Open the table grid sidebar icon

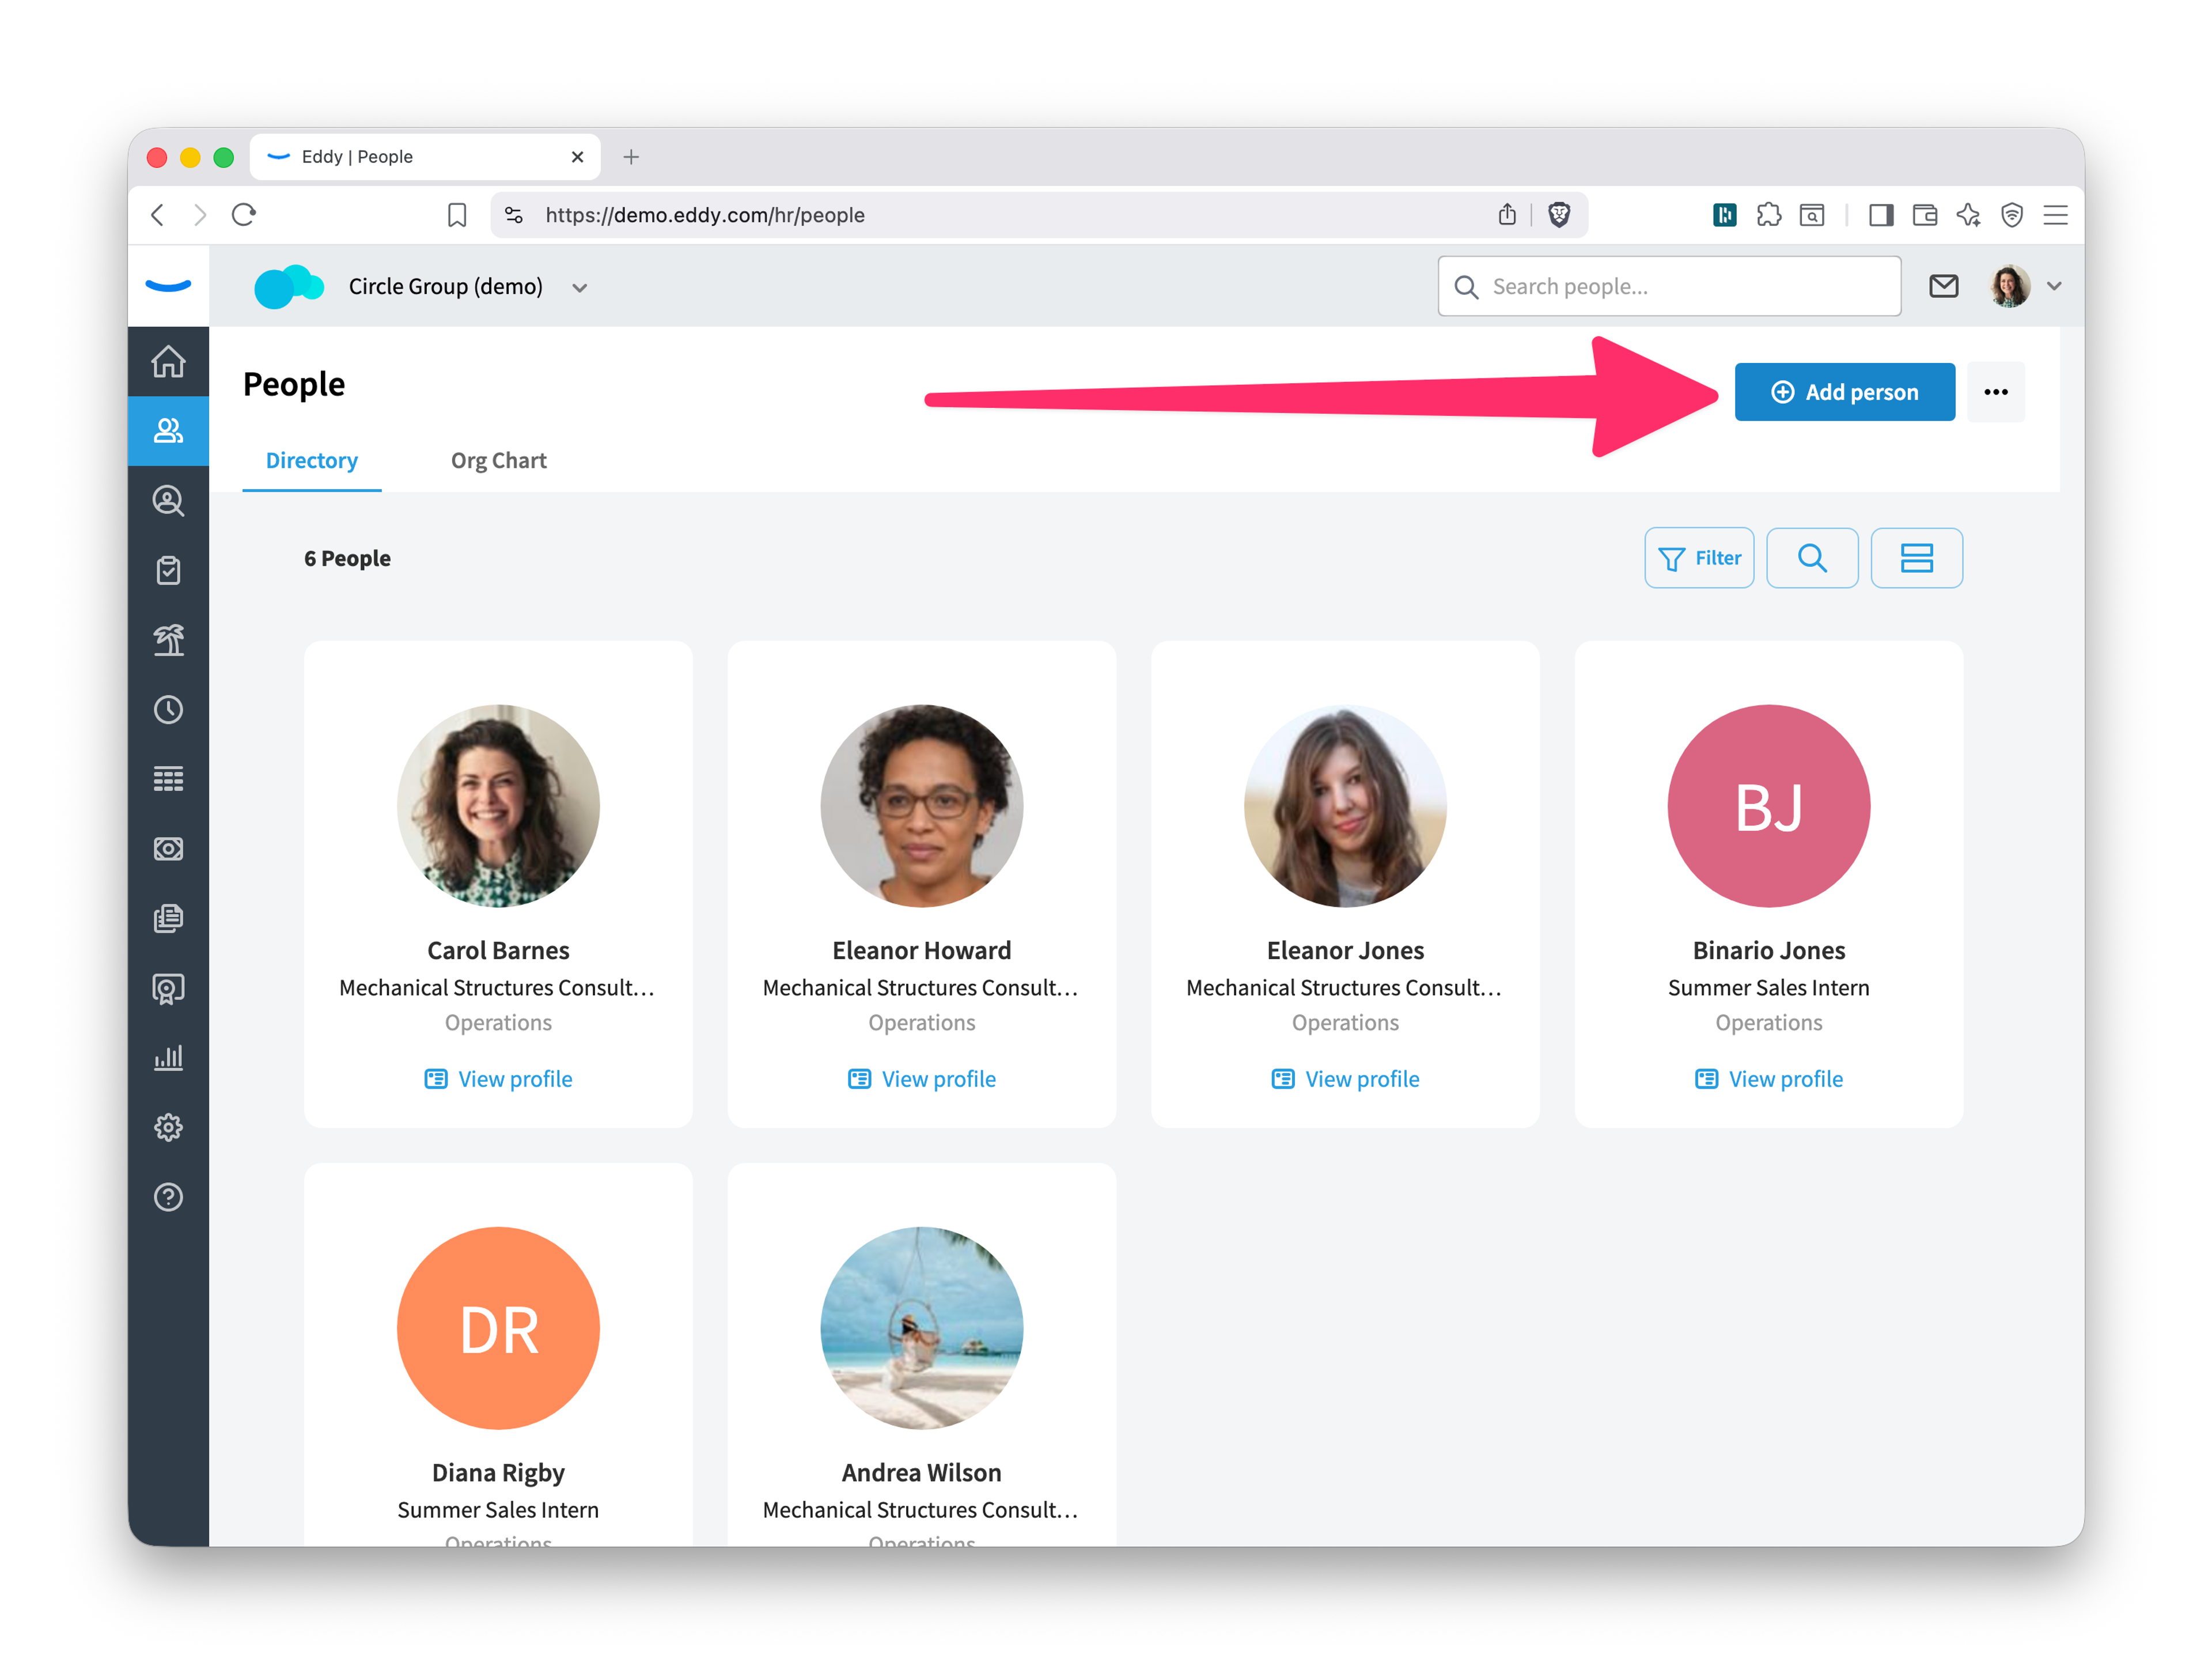coord(168,779)
